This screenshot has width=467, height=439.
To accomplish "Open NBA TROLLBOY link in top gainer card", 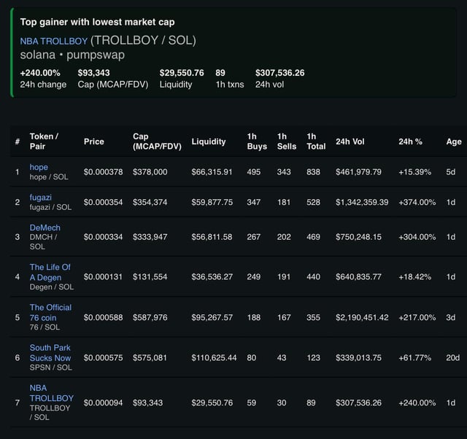I will (x=53, y=41).
